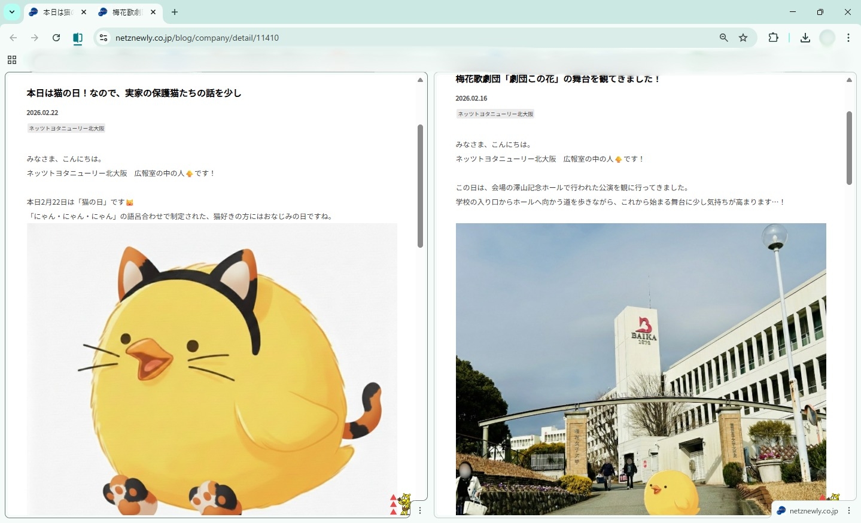Click the split view toolbar icon

tap(78, 38)
